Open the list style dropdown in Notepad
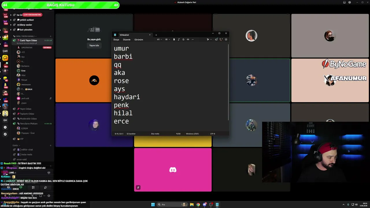 [x=167, y=40]
